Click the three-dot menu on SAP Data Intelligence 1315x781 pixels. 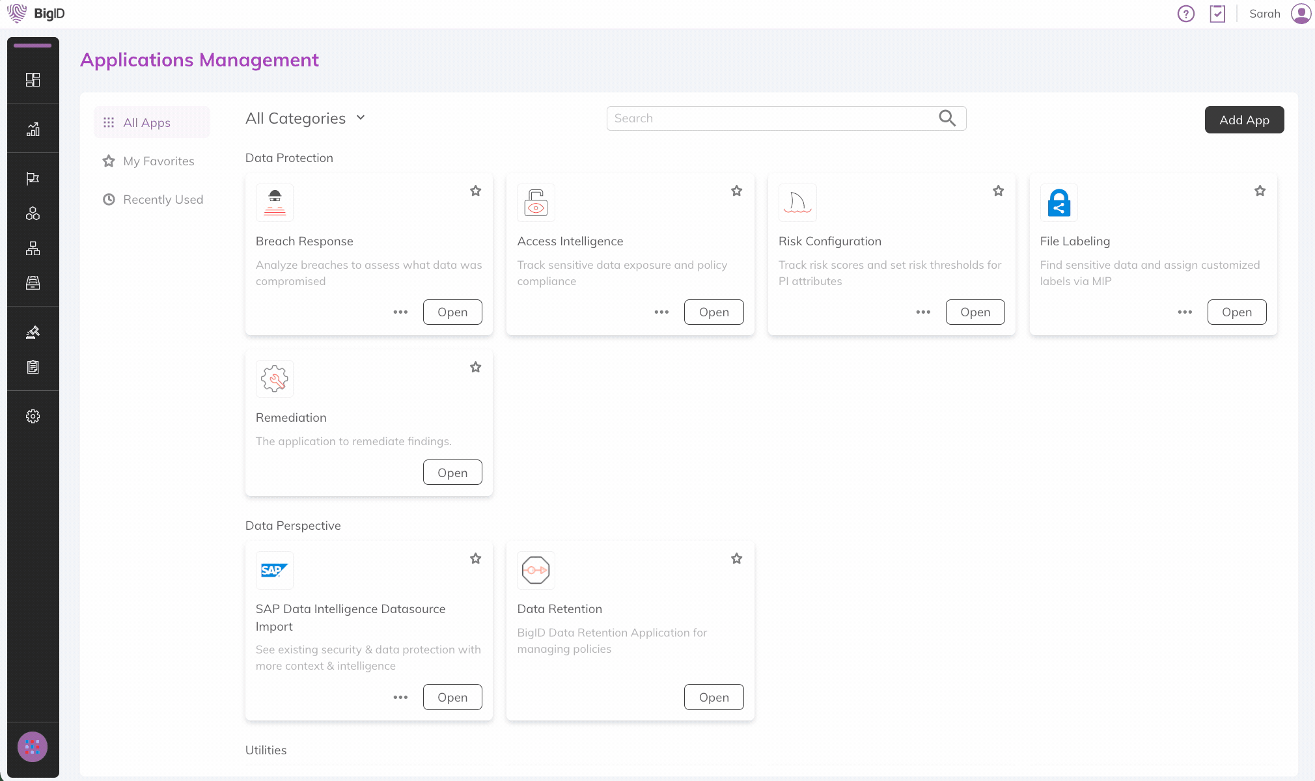400,696
